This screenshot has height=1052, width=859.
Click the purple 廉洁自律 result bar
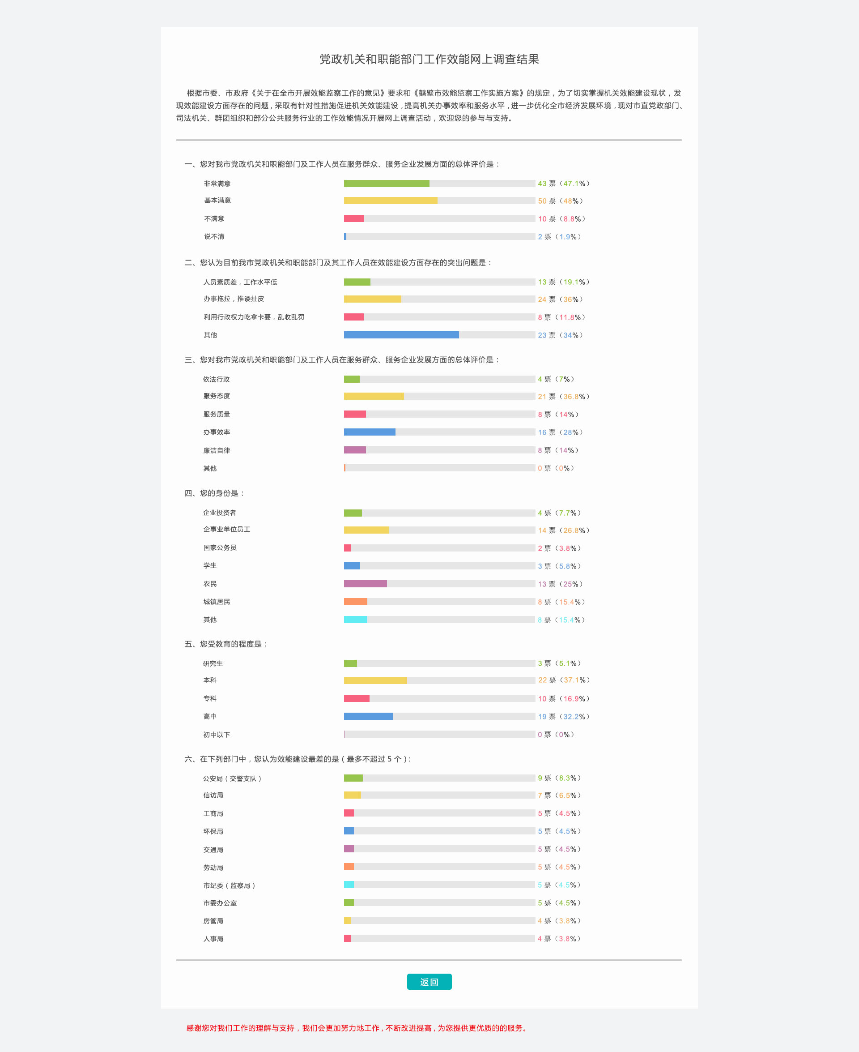point(355,450)
